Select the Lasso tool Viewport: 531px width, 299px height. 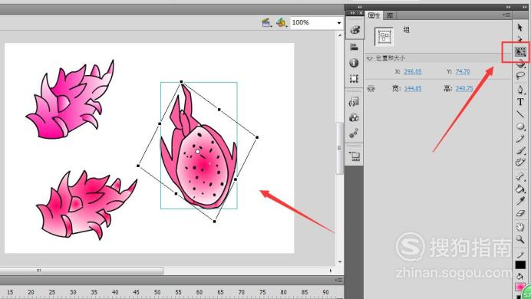[520, 75]
